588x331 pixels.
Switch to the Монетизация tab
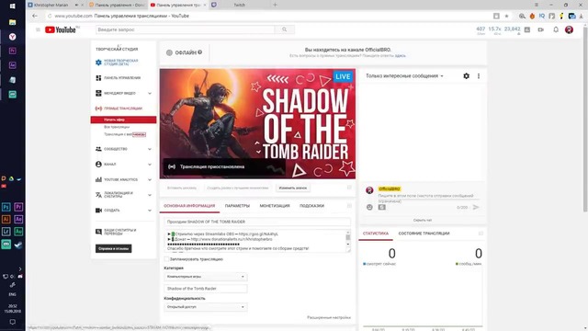pos(275,206)
